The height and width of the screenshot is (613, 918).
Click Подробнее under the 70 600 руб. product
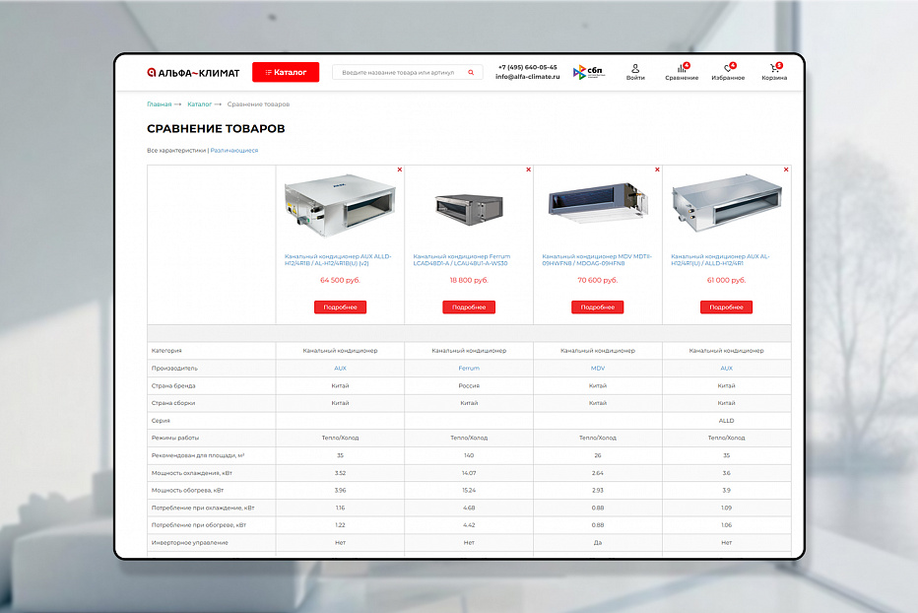598,307
